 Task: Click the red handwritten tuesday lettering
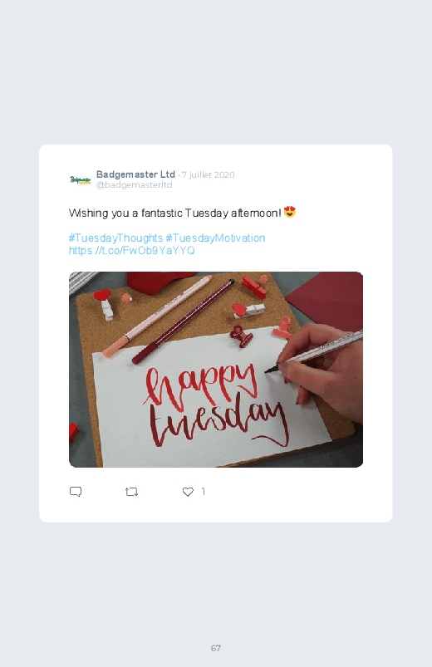tap(219, 423)
